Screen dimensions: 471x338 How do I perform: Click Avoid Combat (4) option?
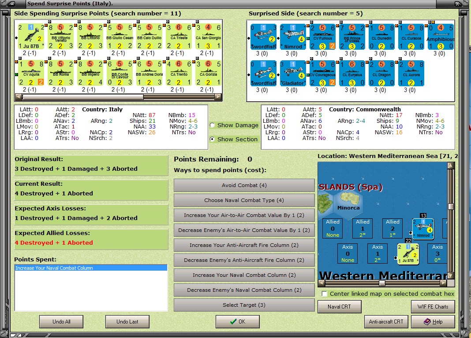click(244, 185)
